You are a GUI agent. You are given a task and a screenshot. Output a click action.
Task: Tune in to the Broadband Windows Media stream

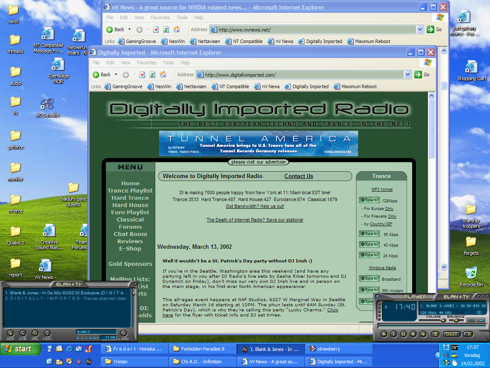point(369,279)
